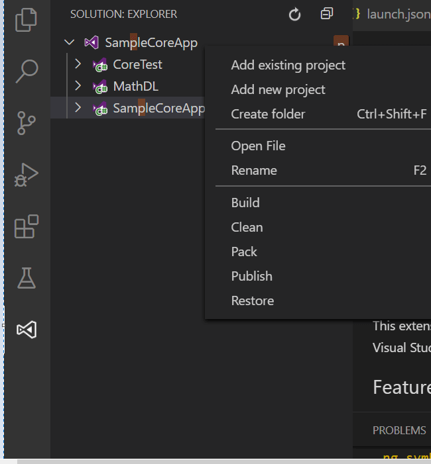Open the Test flask view
This screenshot has height=464, width=431.
pyautogui.click(x=26, y=278)
